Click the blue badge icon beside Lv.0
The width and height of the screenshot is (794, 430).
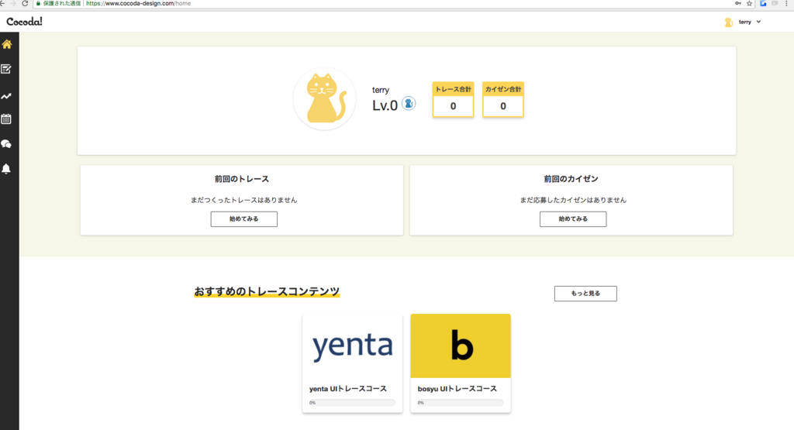click(409, 103)
